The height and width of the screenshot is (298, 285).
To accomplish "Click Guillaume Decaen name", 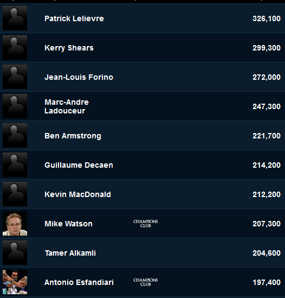I will click(x=79, y=165).
